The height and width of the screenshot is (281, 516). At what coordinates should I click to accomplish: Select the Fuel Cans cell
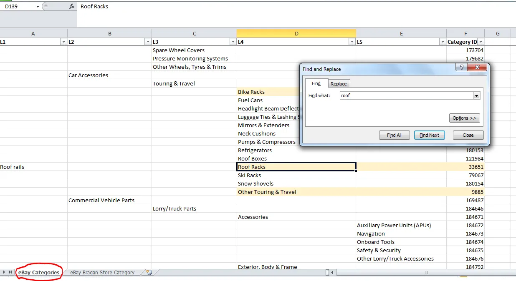268,100
